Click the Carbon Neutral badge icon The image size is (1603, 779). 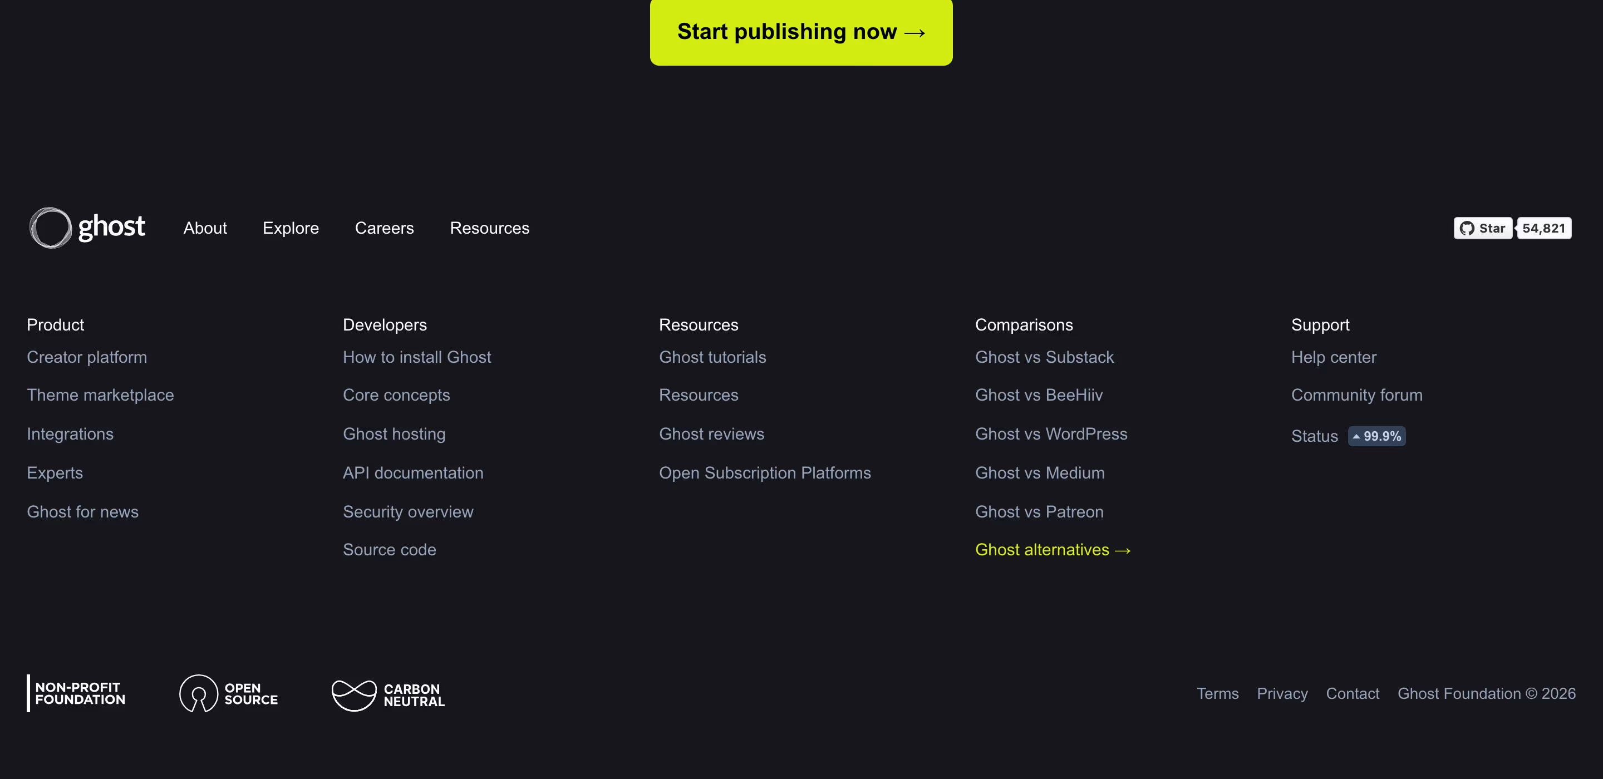[x=354, y=695]
